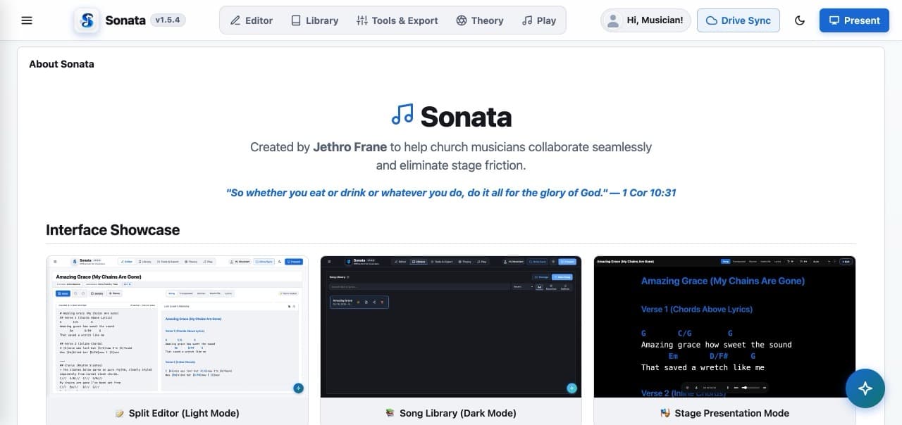Open the Library tab

click(315, 20)
